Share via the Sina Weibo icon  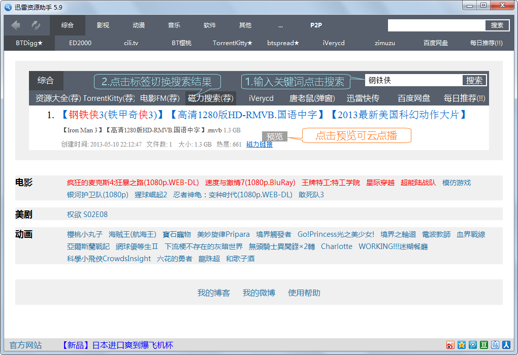(x=450, y=345)
